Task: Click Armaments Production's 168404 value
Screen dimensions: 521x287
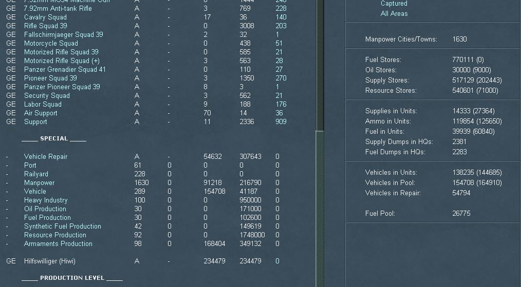Action: pyautogui.click(x=214, y=244)
